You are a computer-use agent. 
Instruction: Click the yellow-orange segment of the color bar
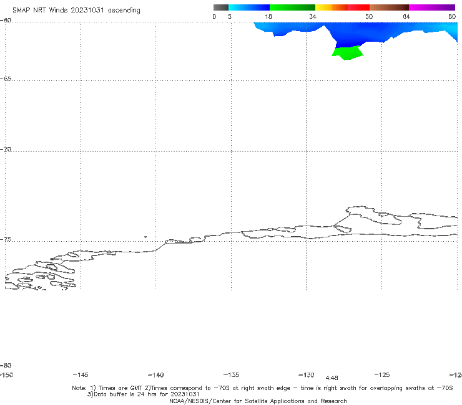tap(332, 7)
